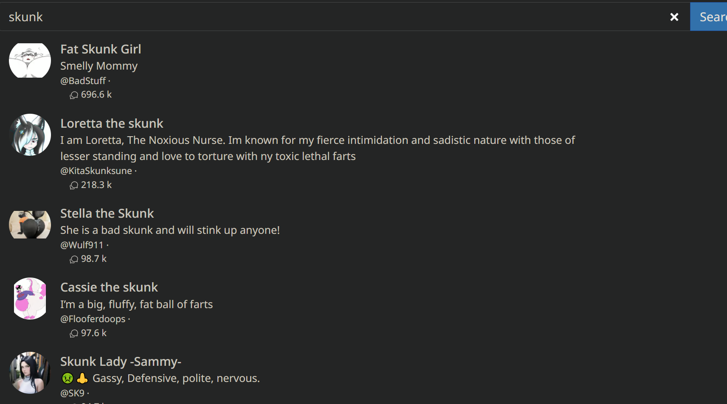Visit creator profile @BadStuff
This screenshot has width=727, height=404.
point(83,81)
